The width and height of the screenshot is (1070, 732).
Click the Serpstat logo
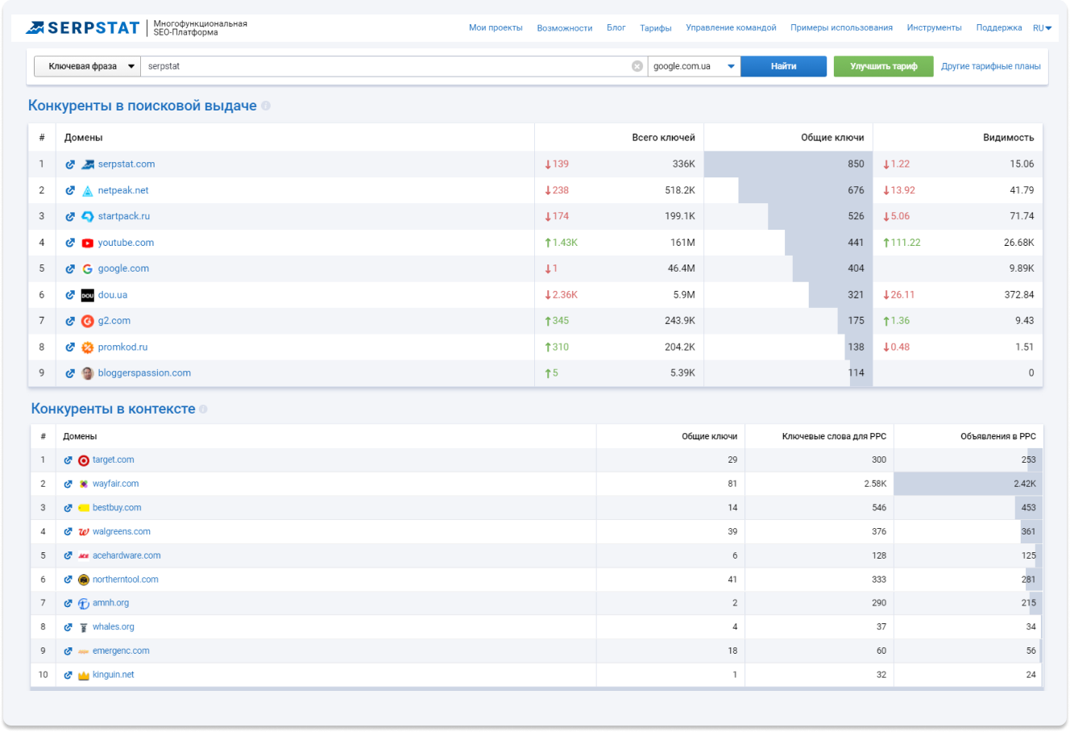[83, 28]
